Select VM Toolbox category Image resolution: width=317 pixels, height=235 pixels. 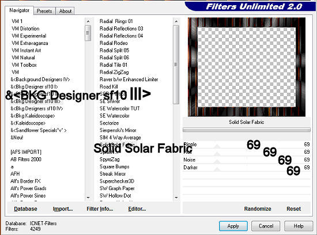pyautogui.click(x=24, y=65)
